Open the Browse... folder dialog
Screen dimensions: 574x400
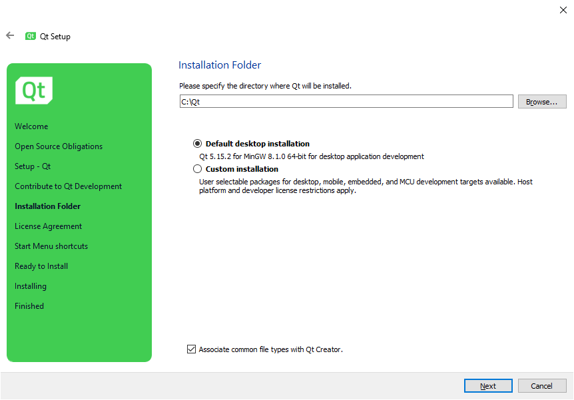tap(542, 102)
